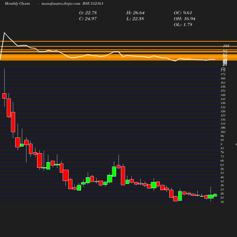
Task: Click price axis label 106
Action: click(x=223, y=128)
